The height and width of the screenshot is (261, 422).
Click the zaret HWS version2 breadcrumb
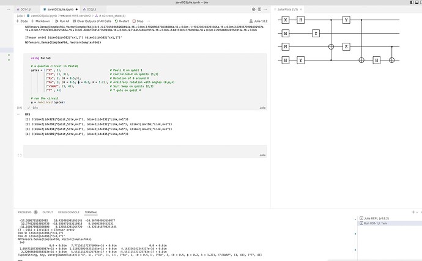click(x=76, y=16)
